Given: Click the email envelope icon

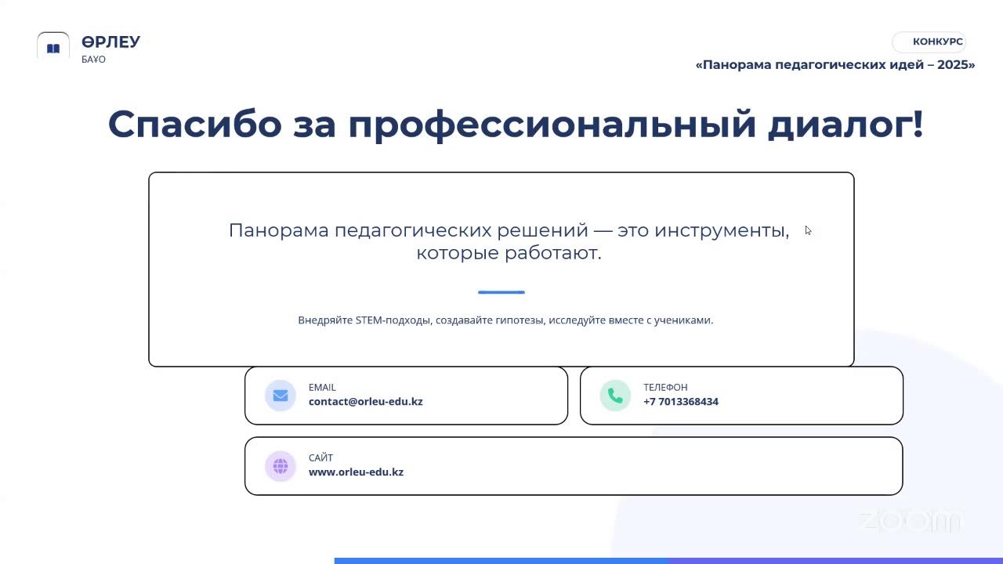Looking at the screenshot, I should 281,396.
